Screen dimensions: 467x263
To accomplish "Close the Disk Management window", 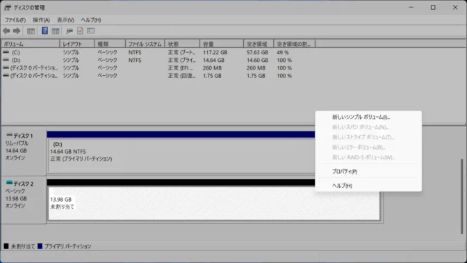I will 455,8.
